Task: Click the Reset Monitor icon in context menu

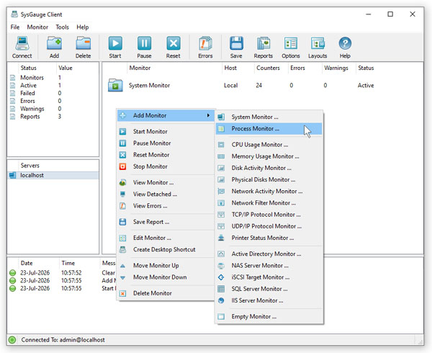Action: click(x=122, y=155)
